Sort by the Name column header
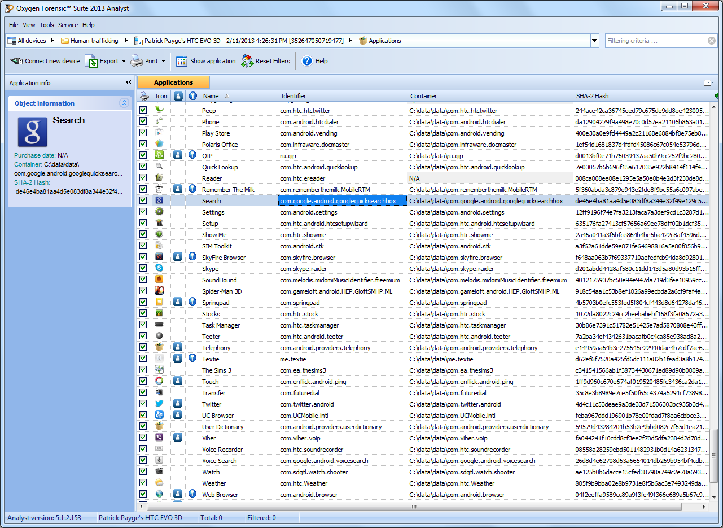The image size is (723, 528). [x=239, y=96]
